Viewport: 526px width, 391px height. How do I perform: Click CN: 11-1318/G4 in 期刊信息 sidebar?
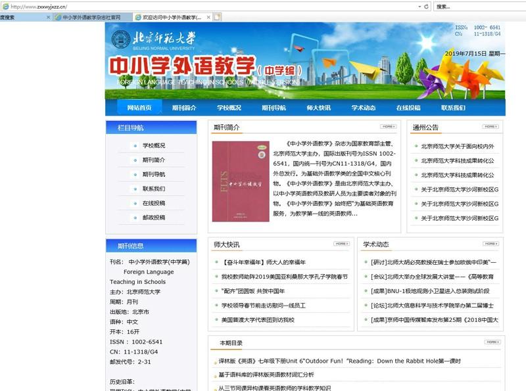click(133, 352)
